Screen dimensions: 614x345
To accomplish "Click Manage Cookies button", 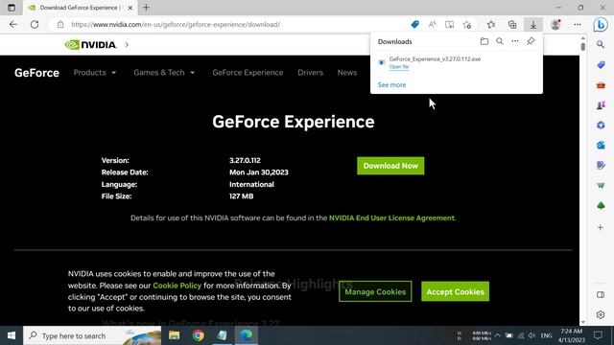I will 375,291.
